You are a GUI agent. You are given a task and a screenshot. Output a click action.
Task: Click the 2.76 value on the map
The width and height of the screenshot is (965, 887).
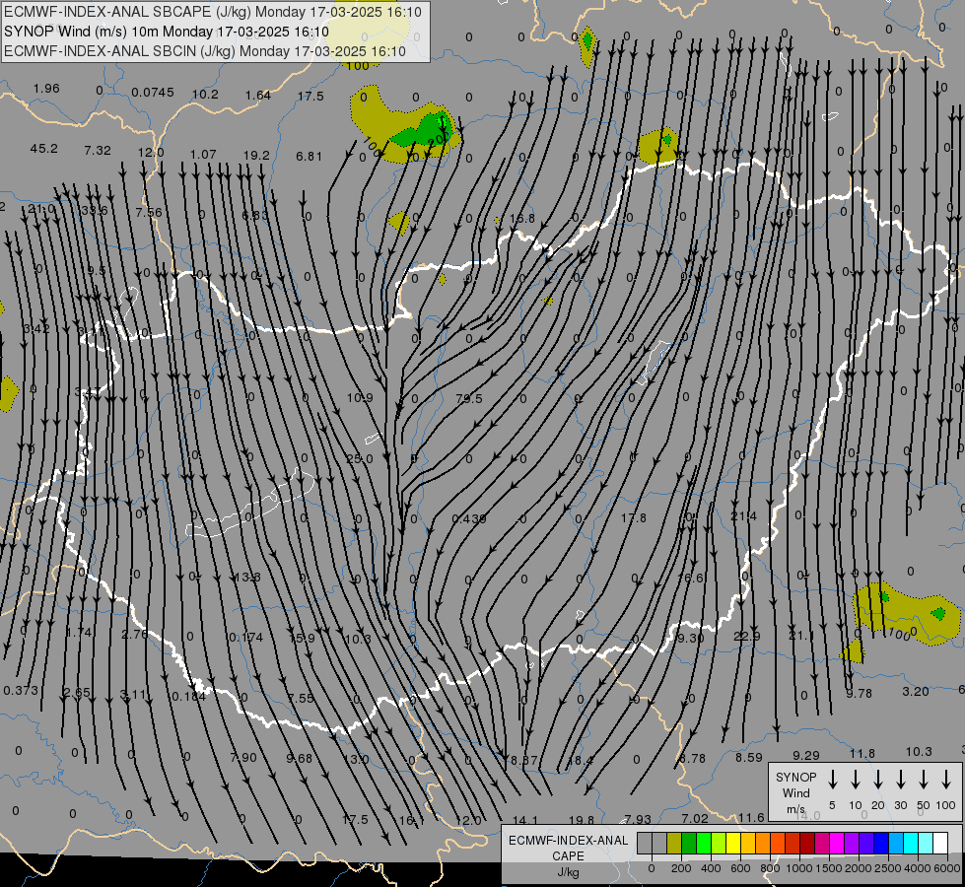coord(135,634)
